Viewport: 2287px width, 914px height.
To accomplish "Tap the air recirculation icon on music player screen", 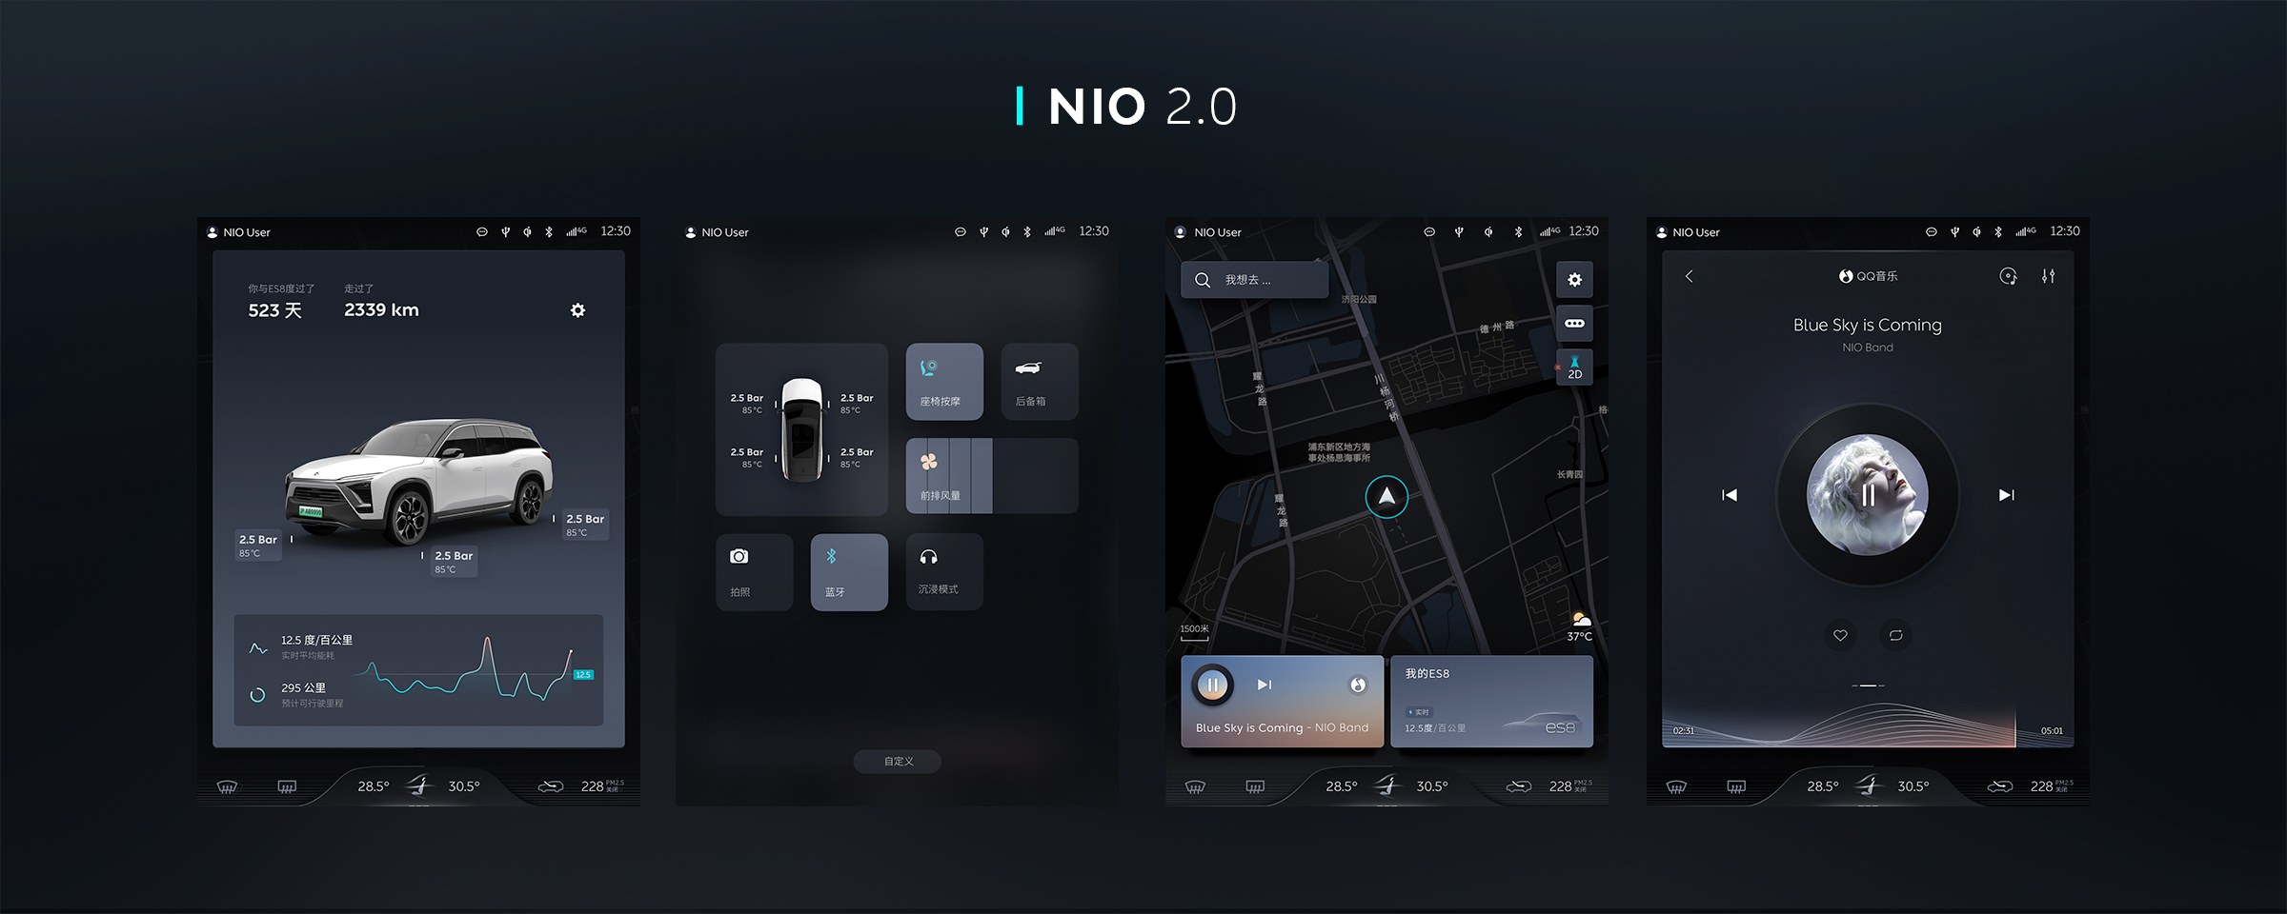I will click(2000, 786).
